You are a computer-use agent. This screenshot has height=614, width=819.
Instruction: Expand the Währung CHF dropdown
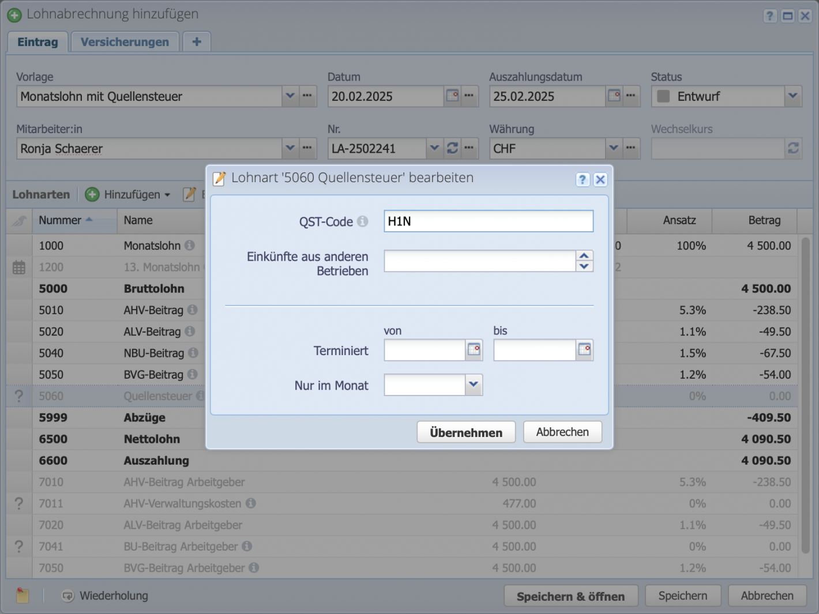pyautogui.click(x=614, y=148)
